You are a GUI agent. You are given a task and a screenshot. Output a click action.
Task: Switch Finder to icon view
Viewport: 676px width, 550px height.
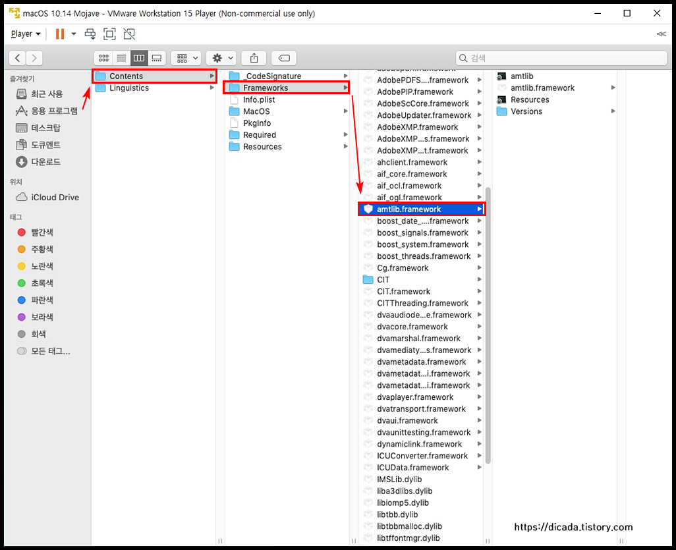[x=103, y=58]
